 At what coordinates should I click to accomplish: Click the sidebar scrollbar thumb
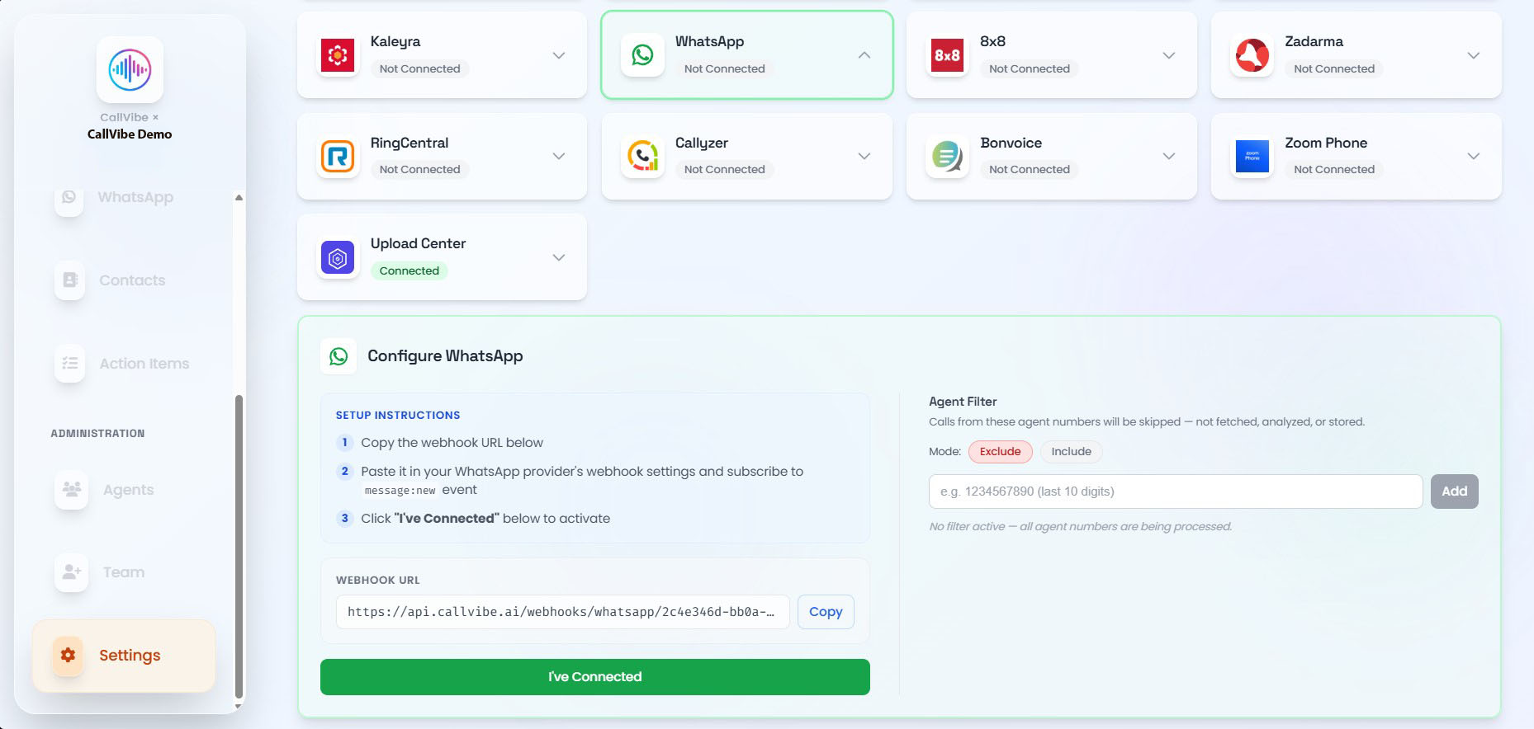point(239,546)
